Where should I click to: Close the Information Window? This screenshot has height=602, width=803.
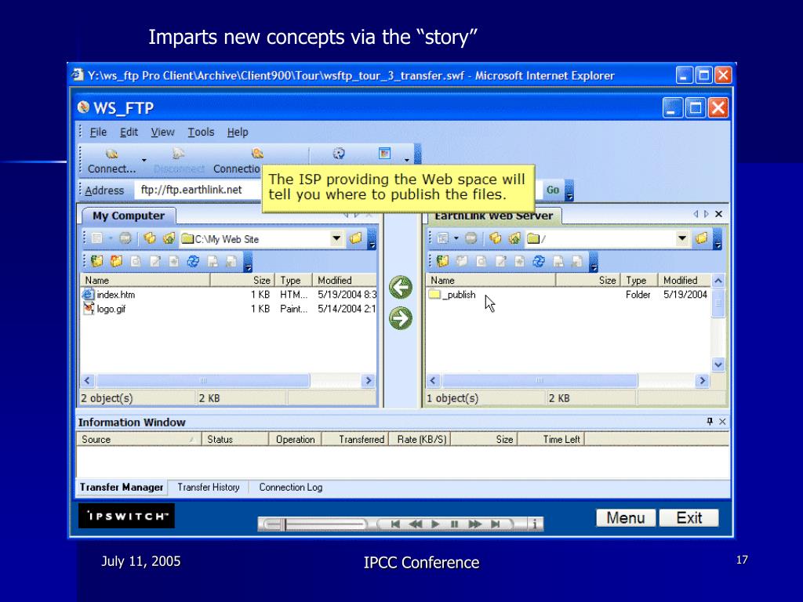[722, 421]
